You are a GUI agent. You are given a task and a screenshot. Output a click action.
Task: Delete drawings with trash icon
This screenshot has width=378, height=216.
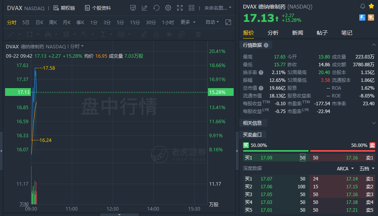click(x=198, y=34)
